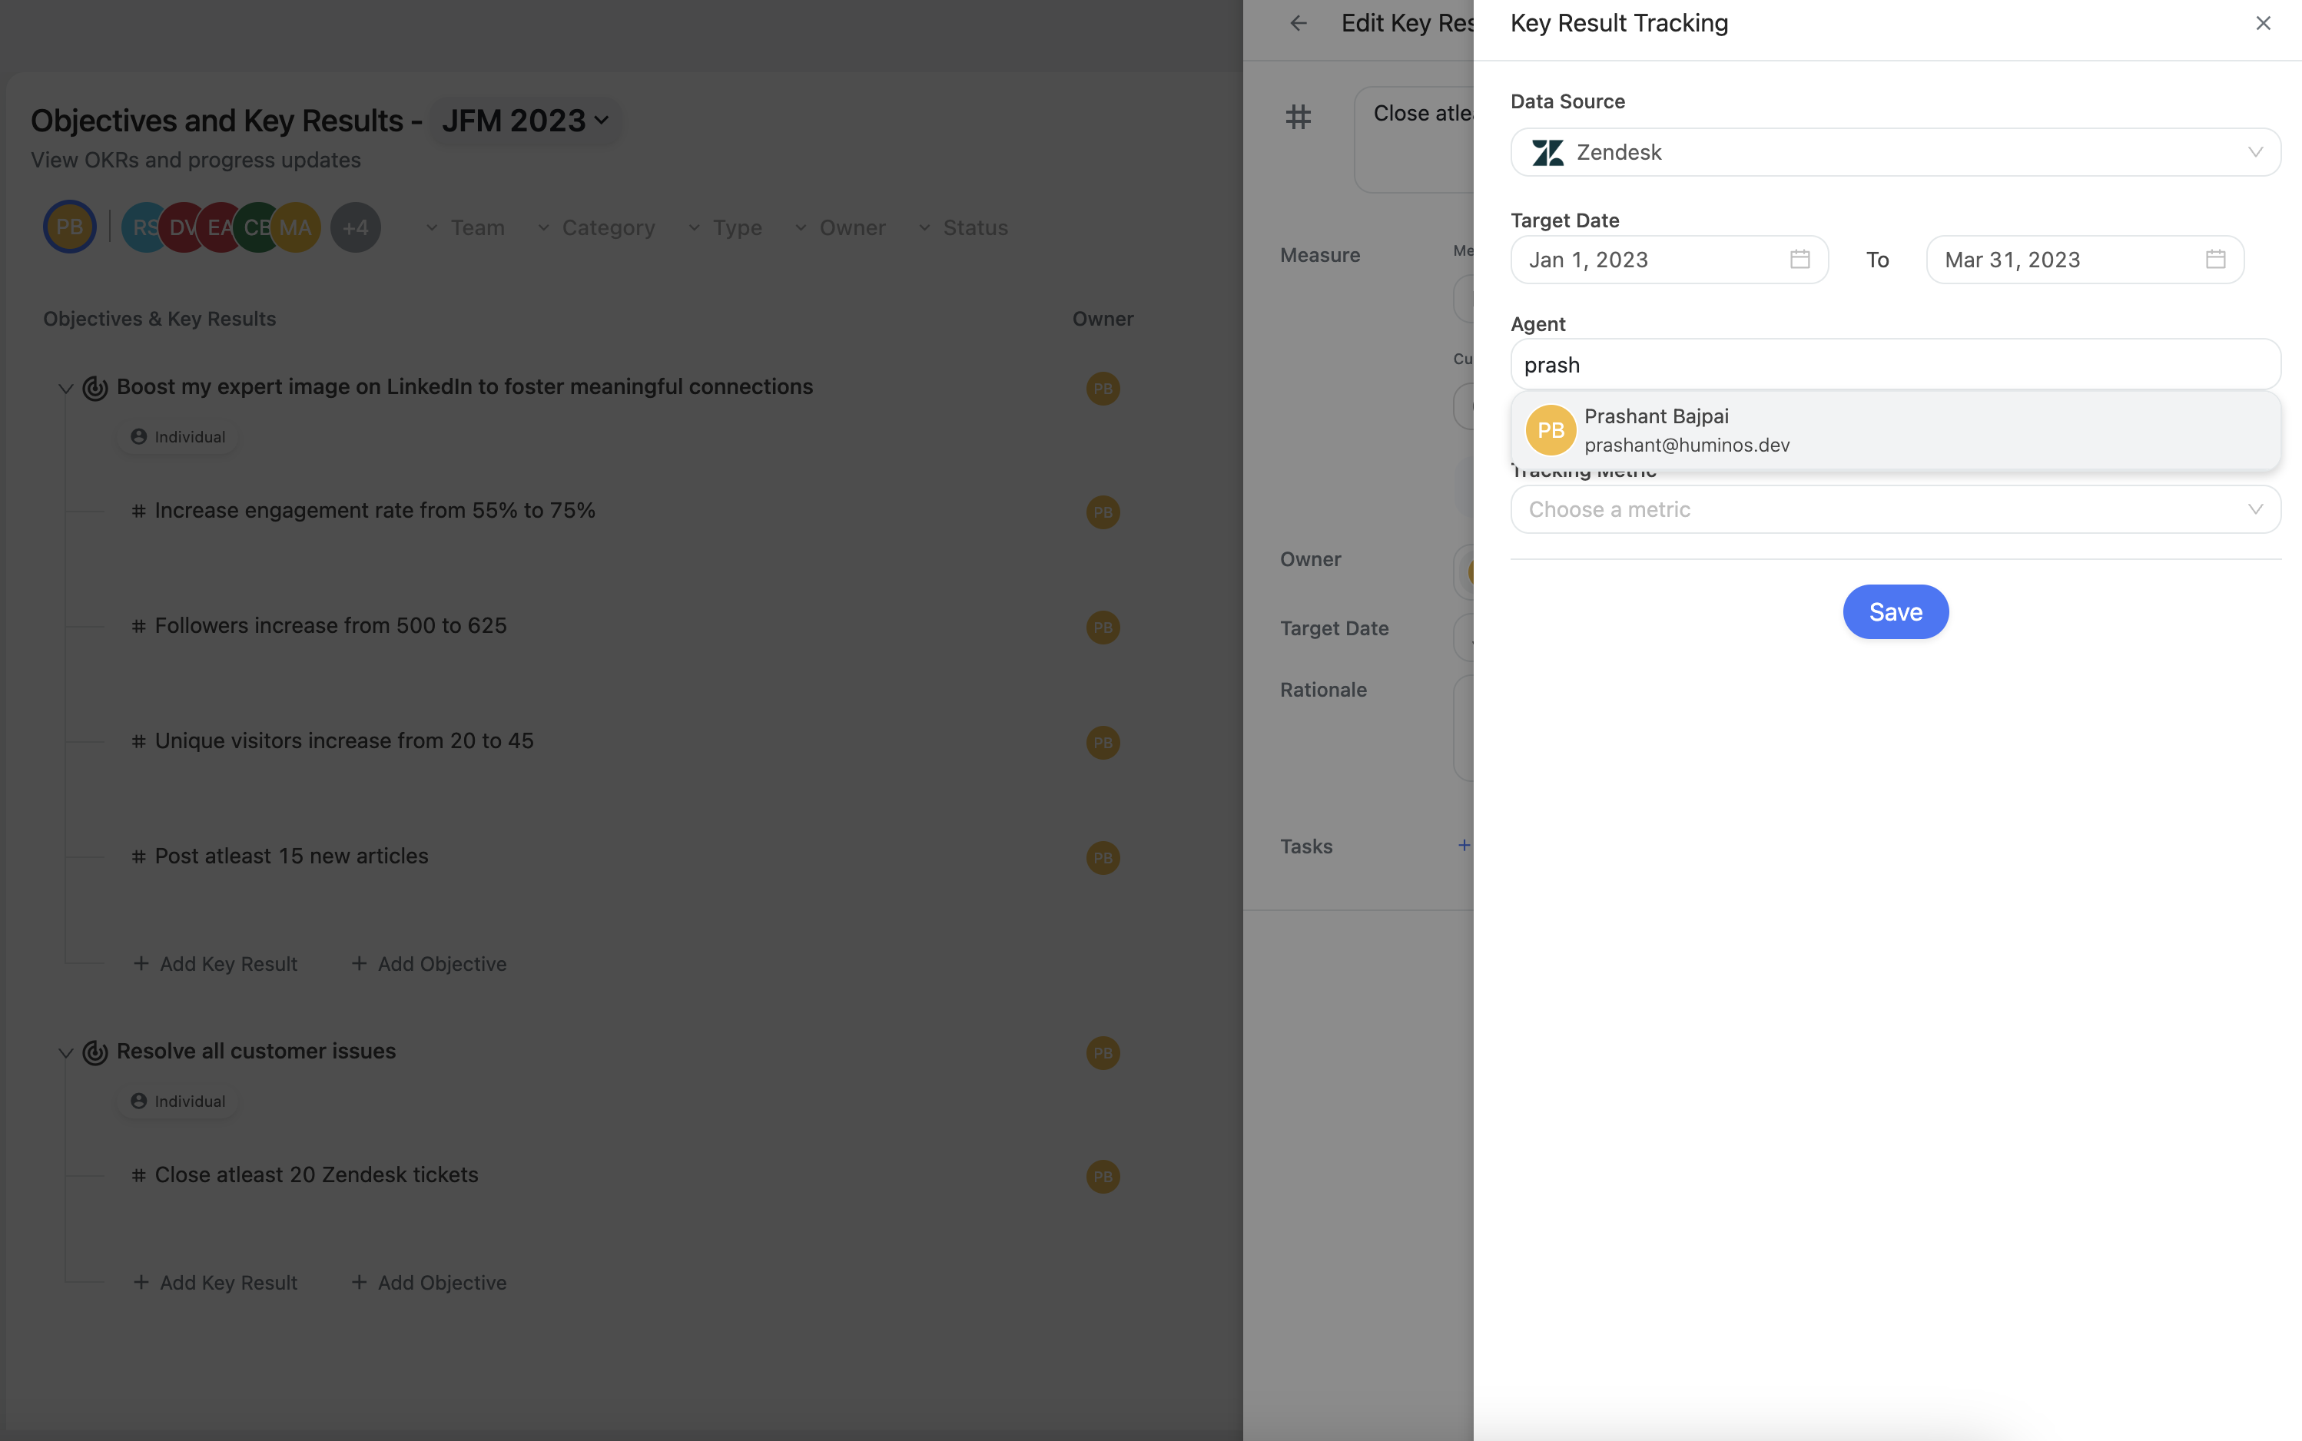Click the CB avatar in the user row
The height and width of the screenshot is (1441, 2302).
coord(255,227)
